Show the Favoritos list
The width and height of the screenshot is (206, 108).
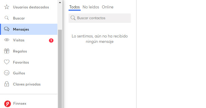[x=29, y=62]
